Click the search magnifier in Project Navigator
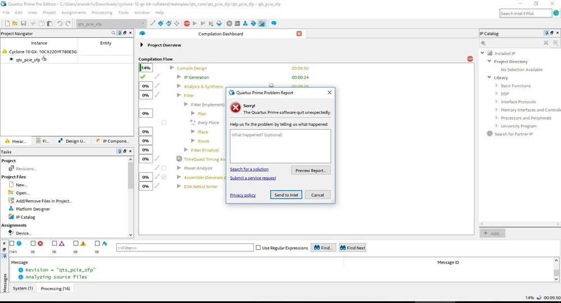Screen dimensions: 561x303 [113, 33]
